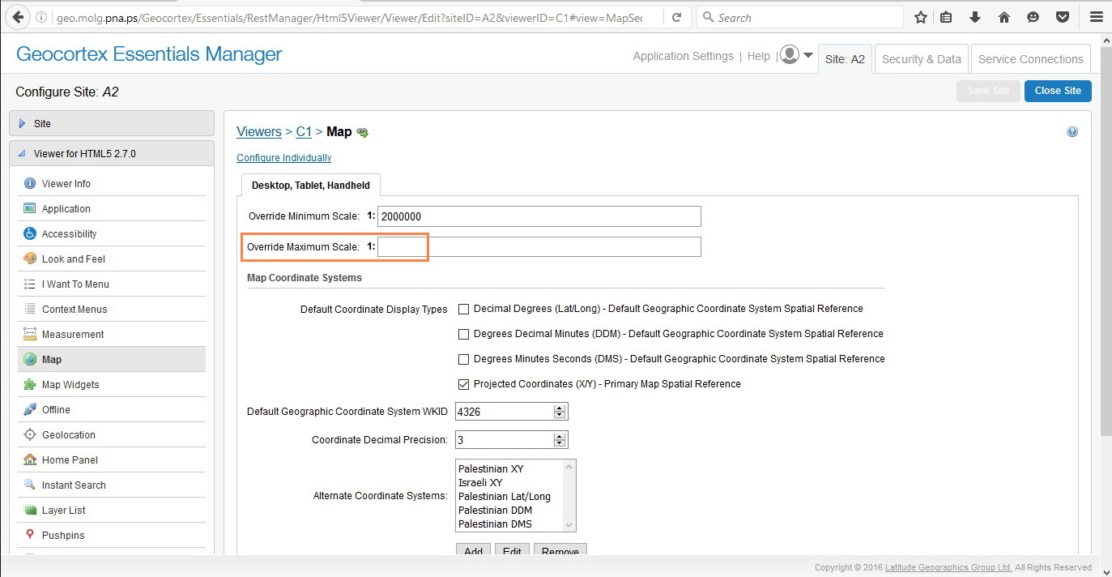
Task: Click the smiley face toolbar icon
Action: (1033, 17)
